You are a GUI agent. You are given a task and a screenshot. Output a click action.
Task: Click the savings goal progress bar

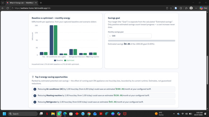pos(141,41)
